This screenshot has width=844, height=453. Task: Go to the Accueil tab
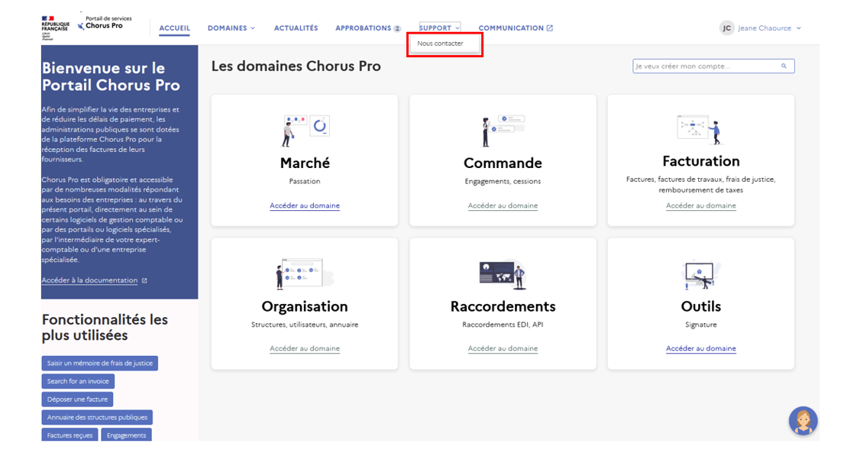pos(174,28)
